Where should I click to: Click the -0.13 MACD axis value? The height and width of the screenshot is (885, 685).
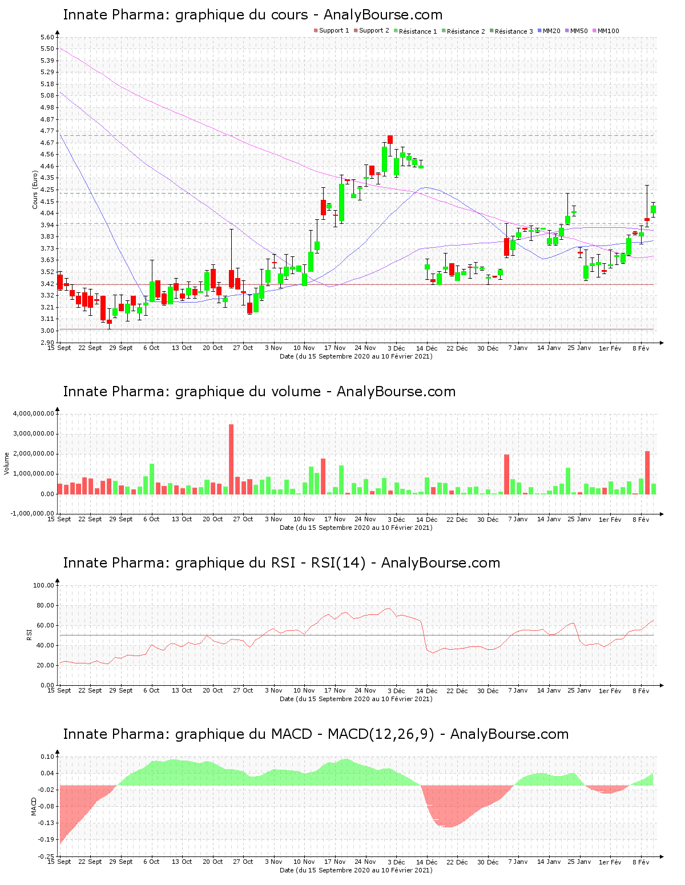point(46,823)
